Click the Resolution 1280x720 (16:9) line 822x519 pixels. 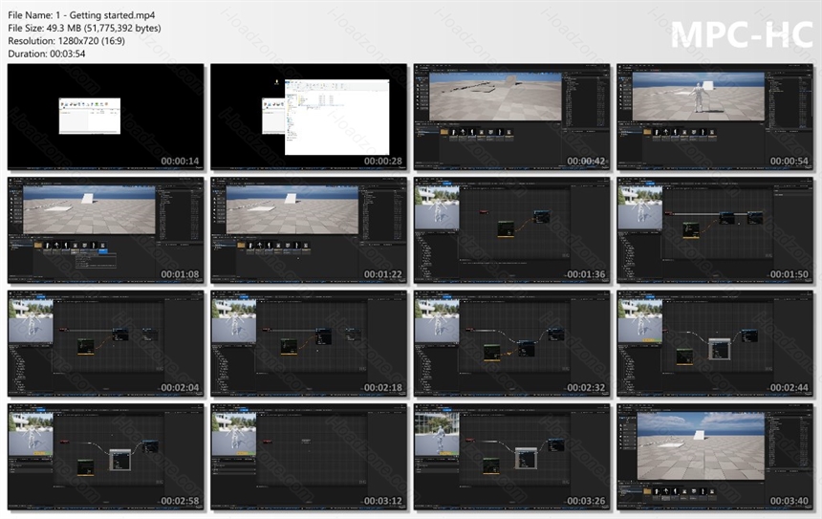(67, 40)
